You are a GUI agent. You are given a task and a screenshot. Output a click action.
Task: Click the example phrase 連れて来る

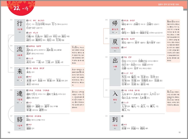click(52, 94)
